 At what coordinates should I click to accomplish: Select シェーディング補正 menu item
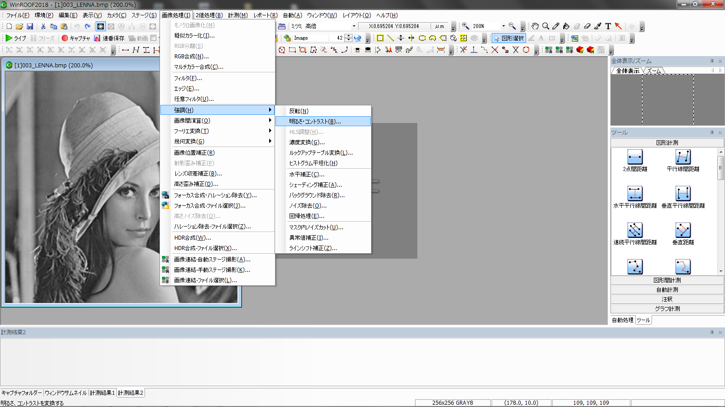click(323, 185)
